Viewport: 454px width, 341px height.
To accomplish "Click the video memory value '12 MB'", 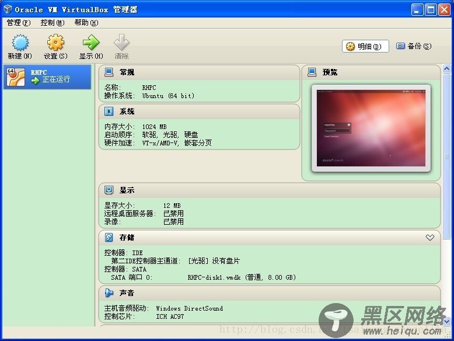I will click(x=172, y=206).
